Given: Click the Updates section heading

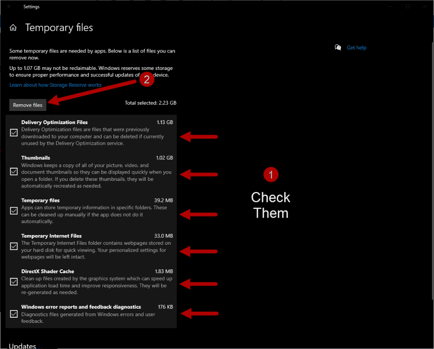Looking at the screenshot, I should [22, 345].
